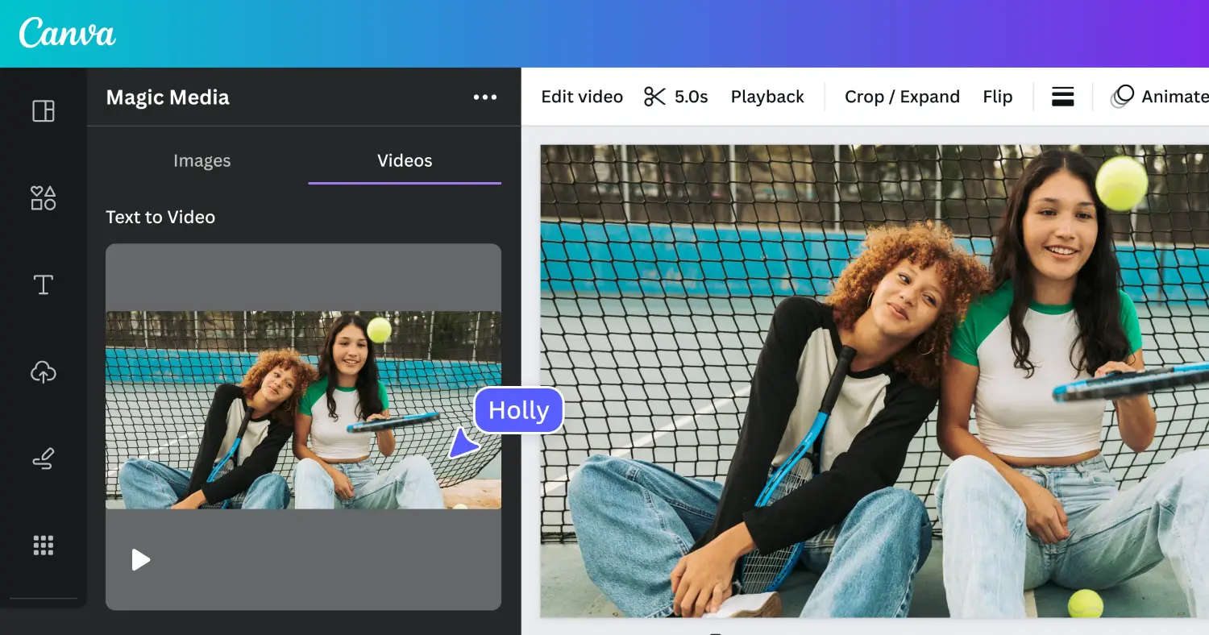Click the 5.0s video duration control

coord(690,96)
